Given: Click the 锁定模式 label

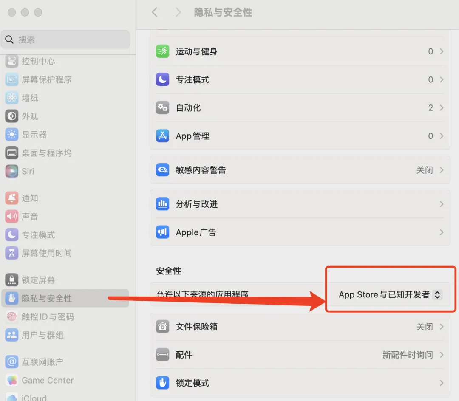Looking at the screenshot, I should click(193, 383).
